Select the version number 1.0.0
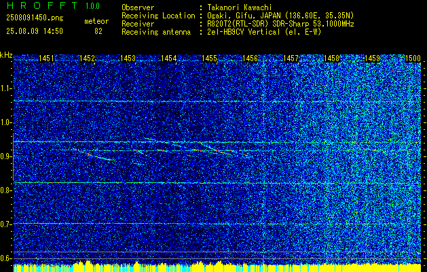Screen dimensions: 427x272 pyautogui.click(x=92, y=5)
